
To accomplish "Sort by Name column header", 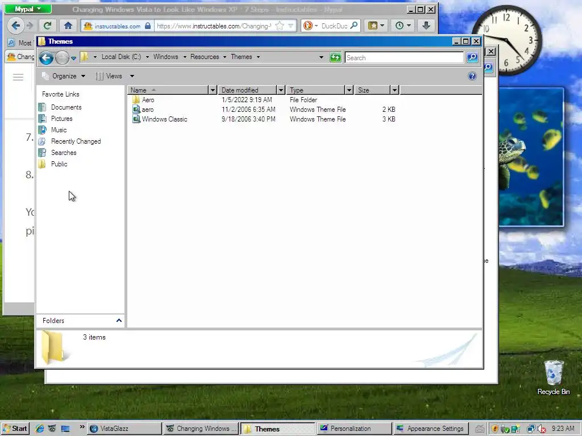I will point(168,90).
